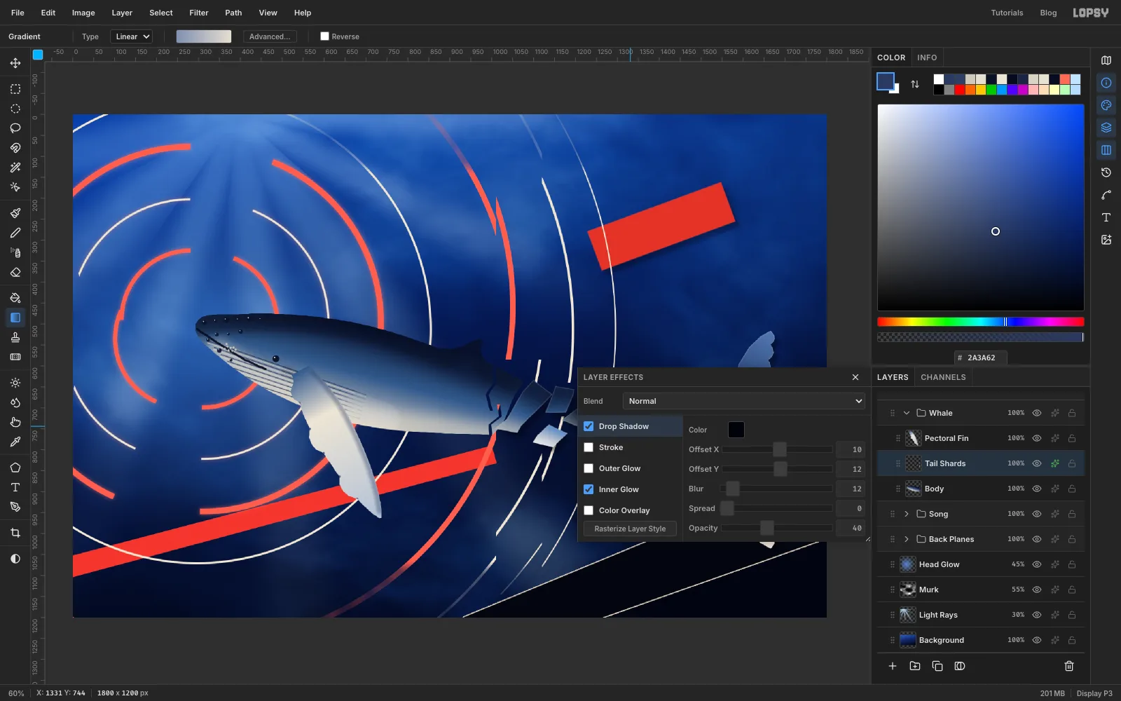Switch to the Channels tab

tap(943, 377)
